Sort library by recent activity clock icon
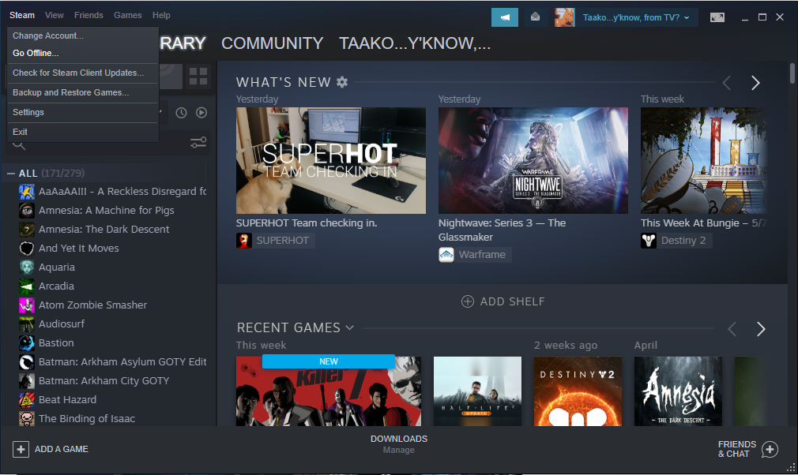The image size is (798, 475). click(x=181, y=113)
